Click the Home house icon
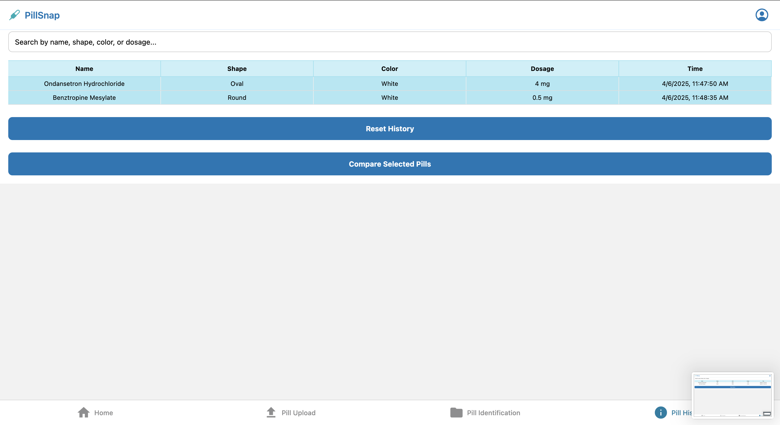 coord(84,412)
